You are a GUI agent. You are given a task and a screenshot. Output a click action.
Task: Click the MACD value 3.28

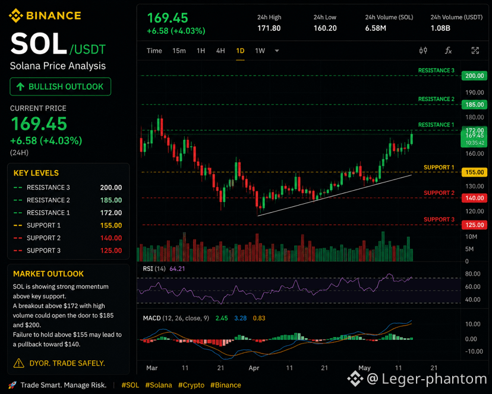point(240,319)
